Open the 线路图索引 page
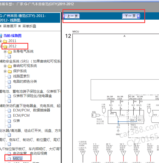Screen dimensions: 159x163 tap(21, 76)
